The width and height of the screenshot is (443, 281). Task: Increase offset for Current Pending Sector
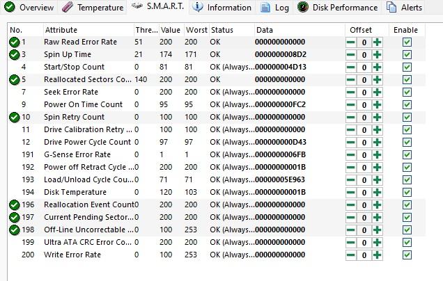377,218
